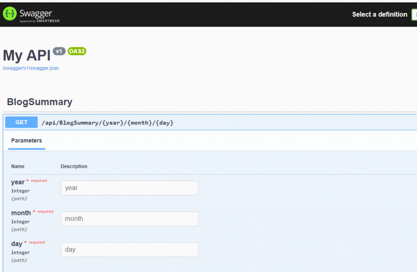Click the blue GET method button
Screen dimensions: 417x272
(x=22, y=122)
